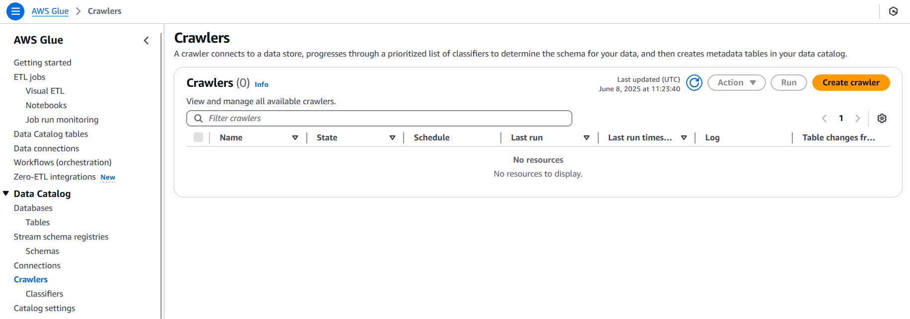Image resolution: width=910 pixels, height=319 pixels.
Task: Open table preferences gear icon
Action: tap(882, 118)
